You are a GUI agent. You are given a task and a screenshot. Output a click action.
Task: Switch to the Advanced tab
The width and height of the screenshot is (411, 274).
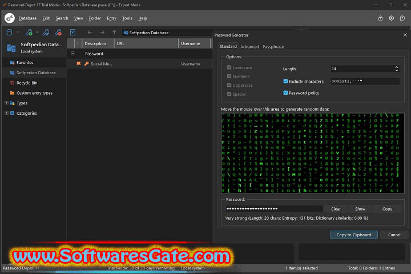pyautogui.click(x=249, y=47)
